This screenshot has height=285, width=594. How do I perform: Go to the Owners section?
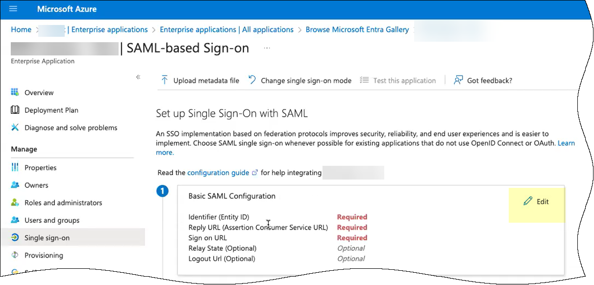36,185
